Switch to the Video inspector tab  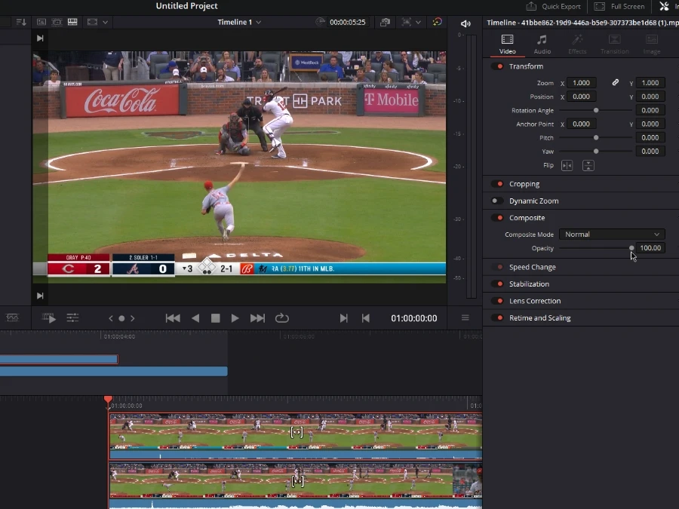[507, 44]
